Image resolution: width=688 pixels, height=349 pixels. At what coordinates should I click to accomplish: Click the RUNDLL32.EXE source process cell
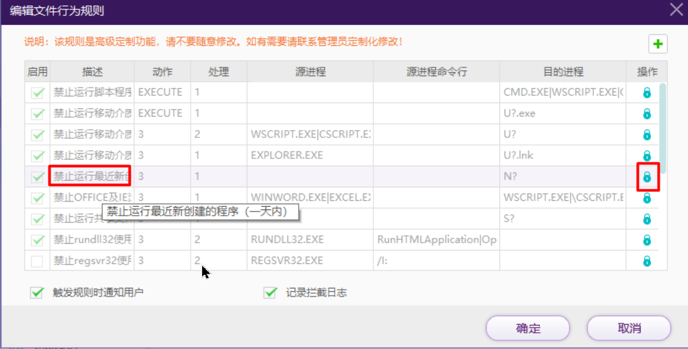310,240
